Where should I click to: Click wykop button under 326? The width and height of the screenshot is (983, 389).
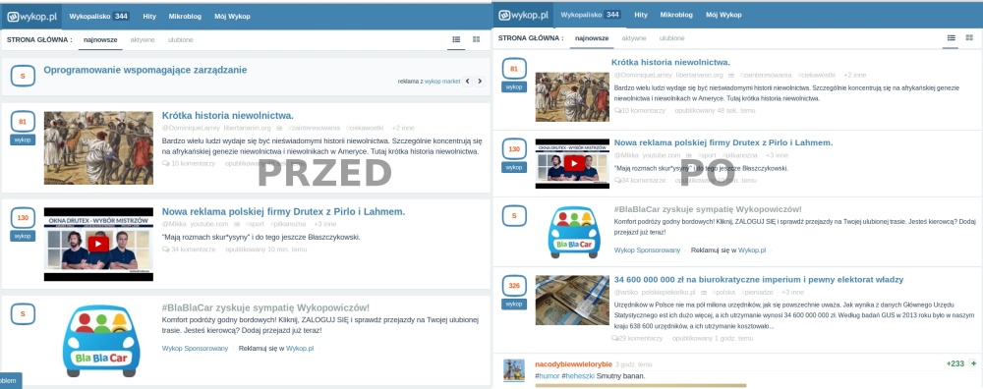[x=514, y=304]
